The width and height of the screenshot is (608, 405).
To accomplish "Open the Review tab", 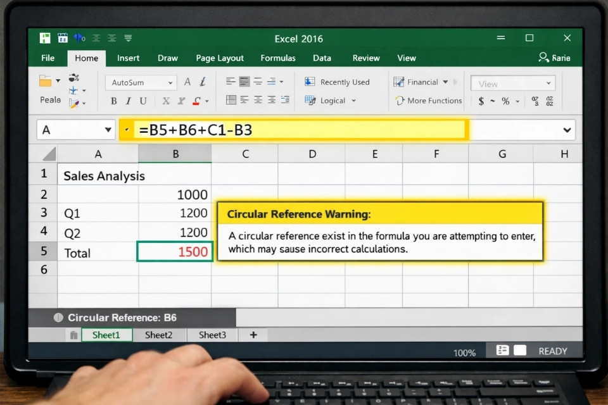I will pos(366,58).
